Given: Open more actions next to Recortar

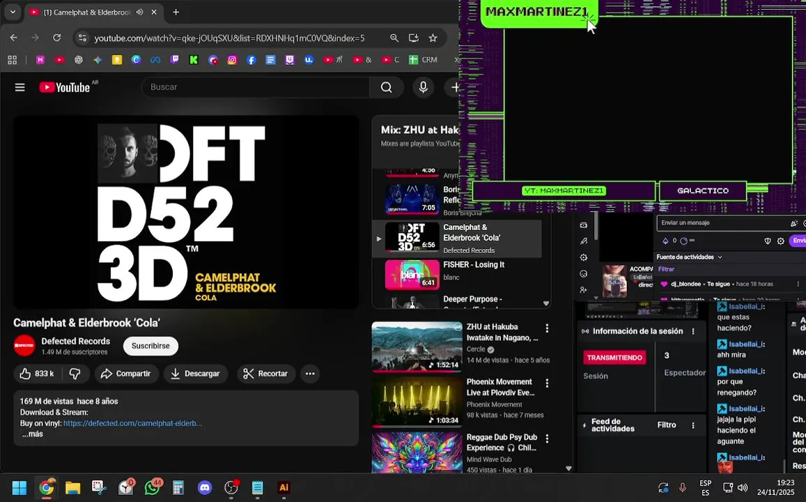Looking at the screenshot, I should (x=310, y=374).
